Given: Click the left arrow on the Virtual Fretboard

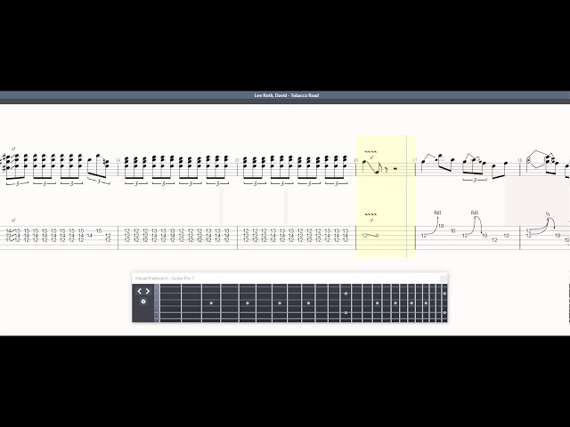Looking at the screenshot, I should point(139,291).
